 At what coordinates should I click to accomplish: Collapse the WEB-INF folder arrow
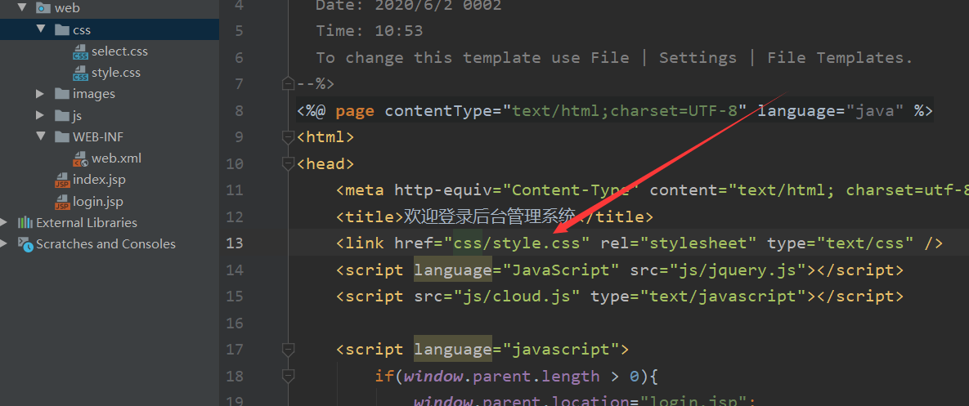41,136
